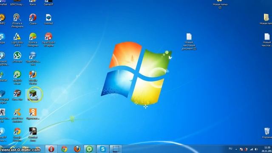Launch the Одноклассники desktop shortcut
Screen dimensions: 272x153
[x=33, y=114]
